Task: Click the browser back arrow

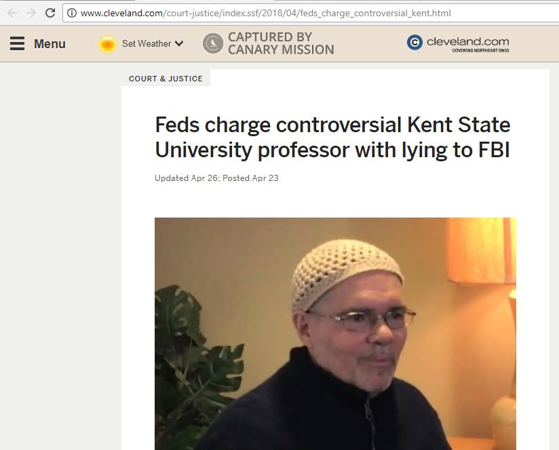Action: point(12,13)
